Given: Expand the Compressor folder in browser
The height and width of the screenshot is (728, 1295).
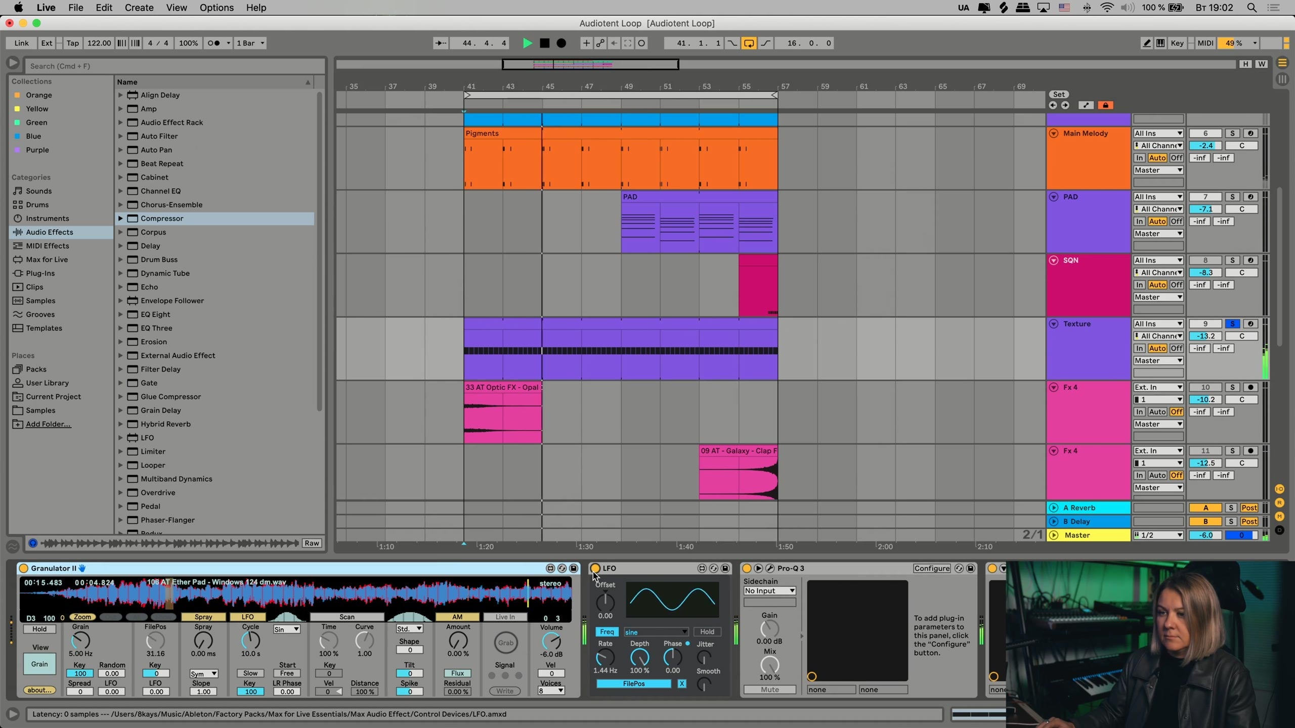Looking at the screenshot, I should [120, 218].
